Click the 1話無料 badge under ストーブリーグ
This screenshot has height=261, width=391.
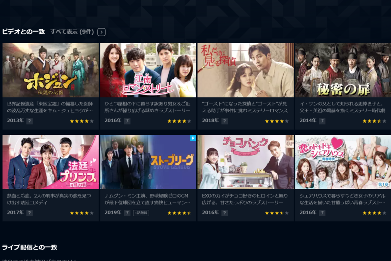click(141, 213)
